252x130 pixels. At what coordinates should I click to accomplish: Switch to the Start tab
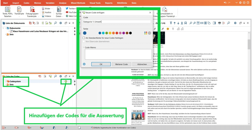coord(5,3)
